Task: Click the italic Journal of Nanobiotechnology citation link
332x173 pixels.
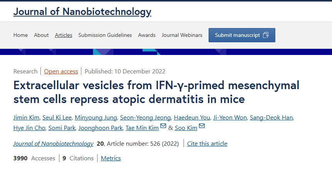Action: point(53,144)
